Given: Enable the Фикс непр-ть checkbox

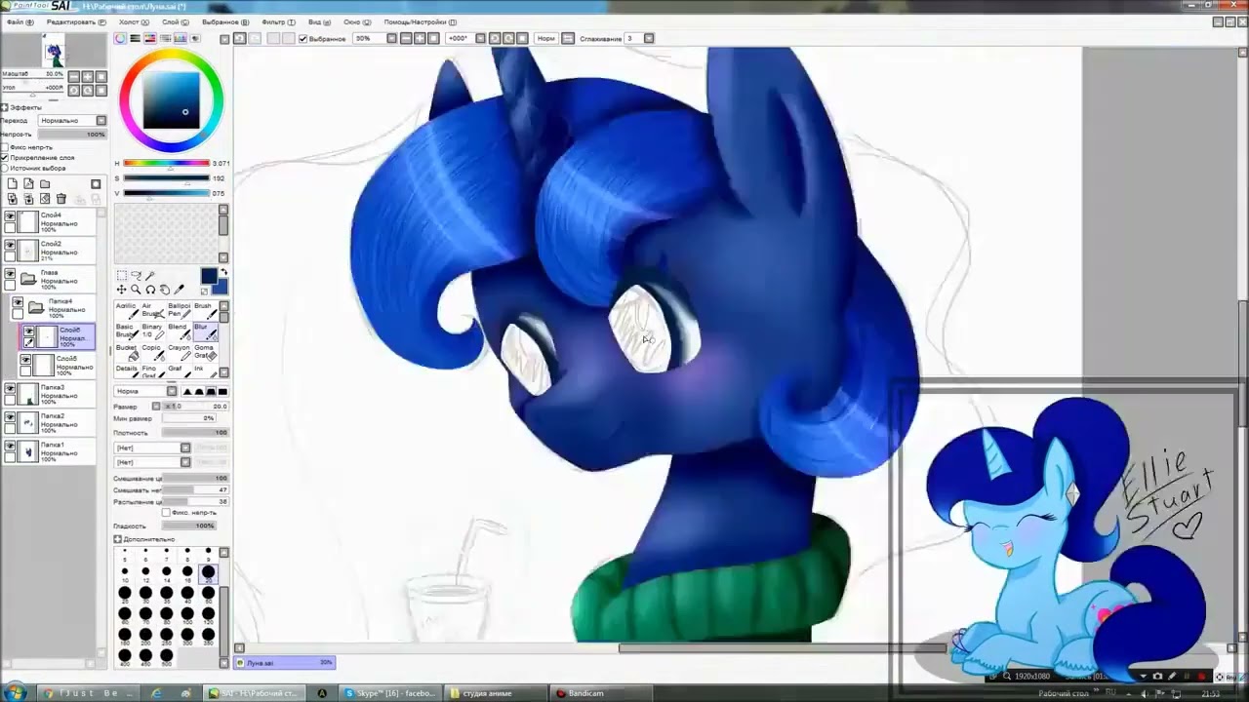Looking at the screenshot, I should pos(5,147).
